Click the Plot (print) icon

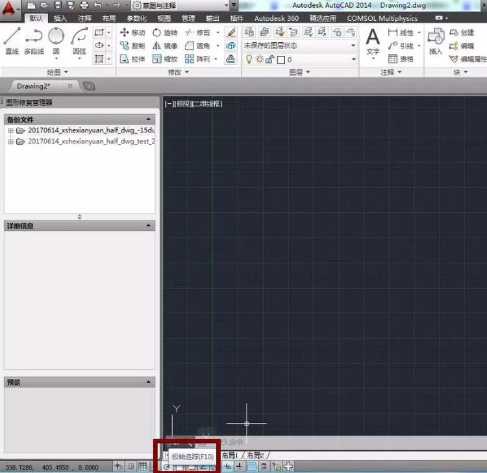click(x=84, y=5)
